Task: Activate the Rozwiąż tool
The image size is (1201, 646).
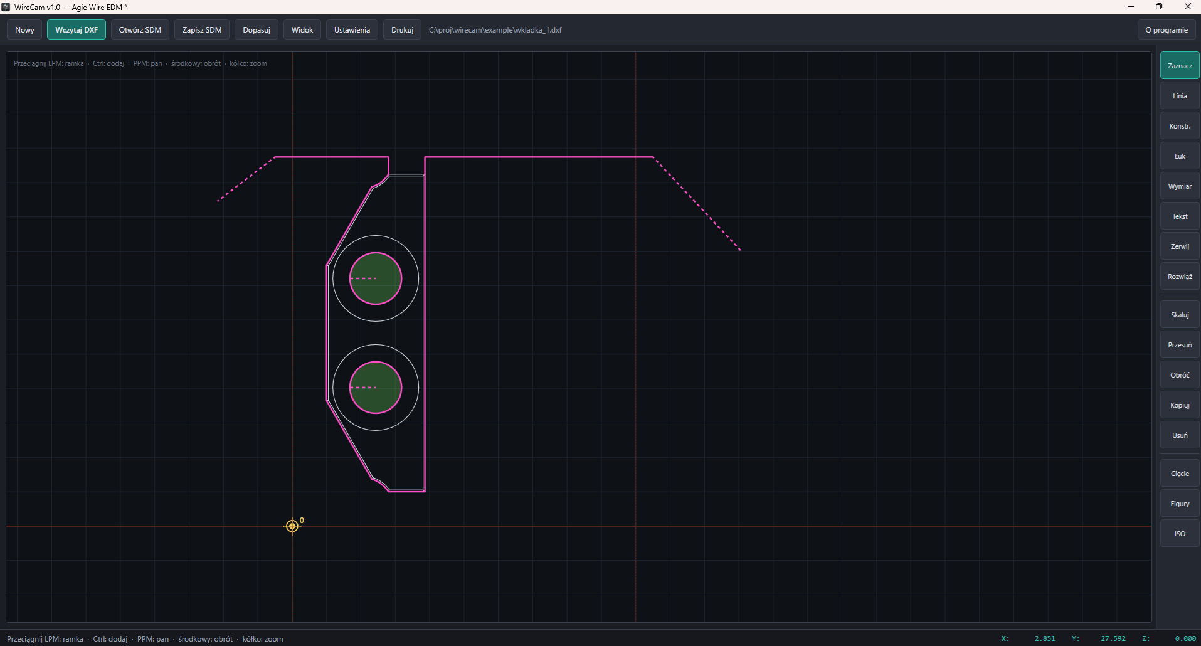Action: 1180,277
